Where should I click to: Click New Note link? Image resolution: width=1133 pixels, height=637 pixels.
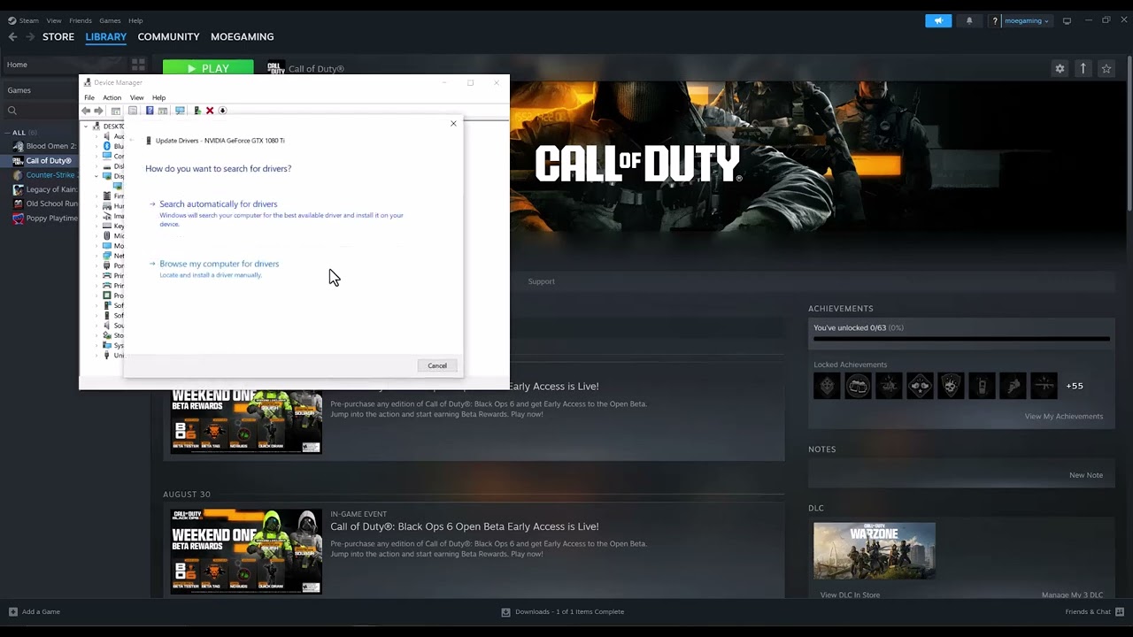[1086, 475]
